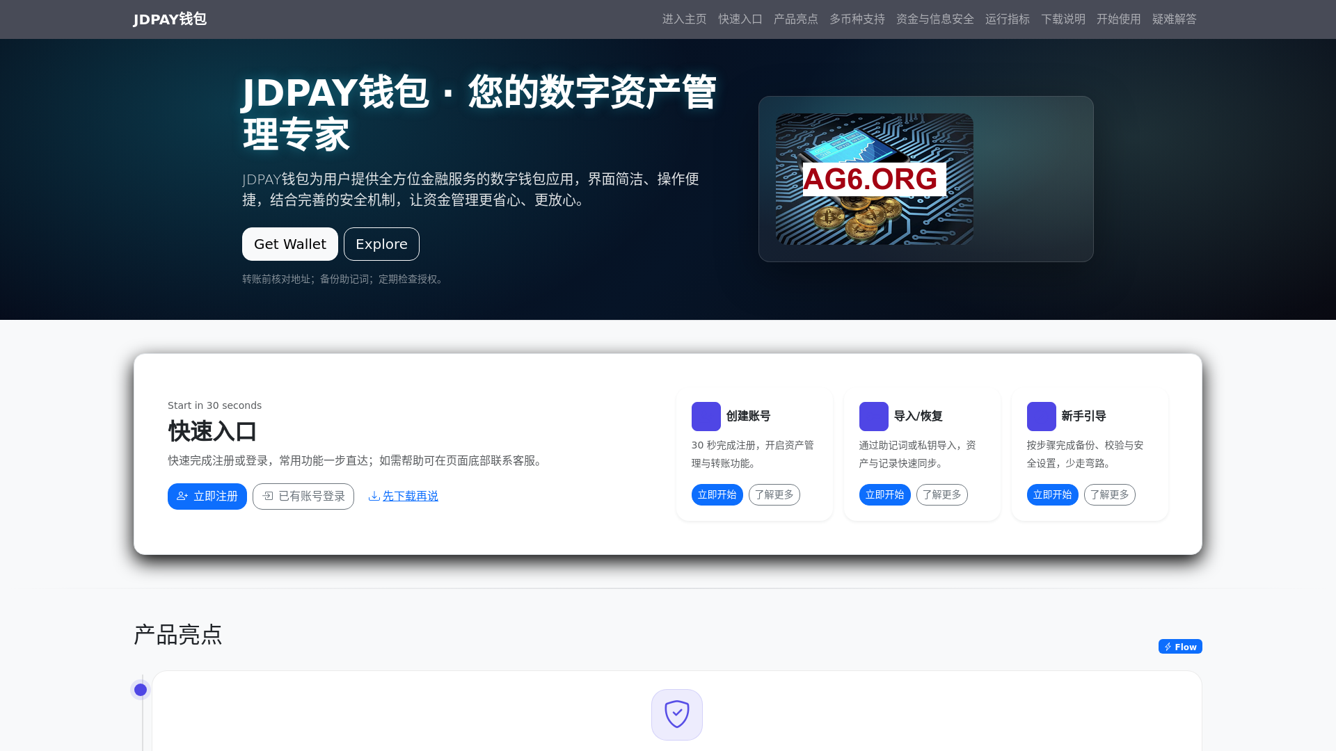
Task: Open 下载说明 nav link
Action: pos(1063,19)
